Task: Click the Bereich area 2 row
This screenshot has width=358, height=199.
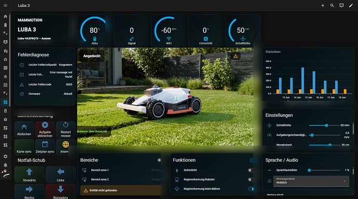Action: [121, 179]
